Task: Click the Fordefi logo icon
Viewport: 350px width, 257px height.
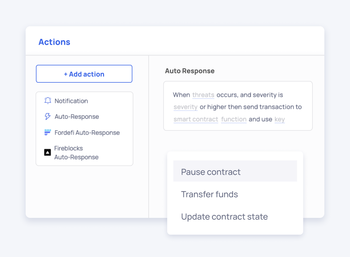Action: point(48,133)
